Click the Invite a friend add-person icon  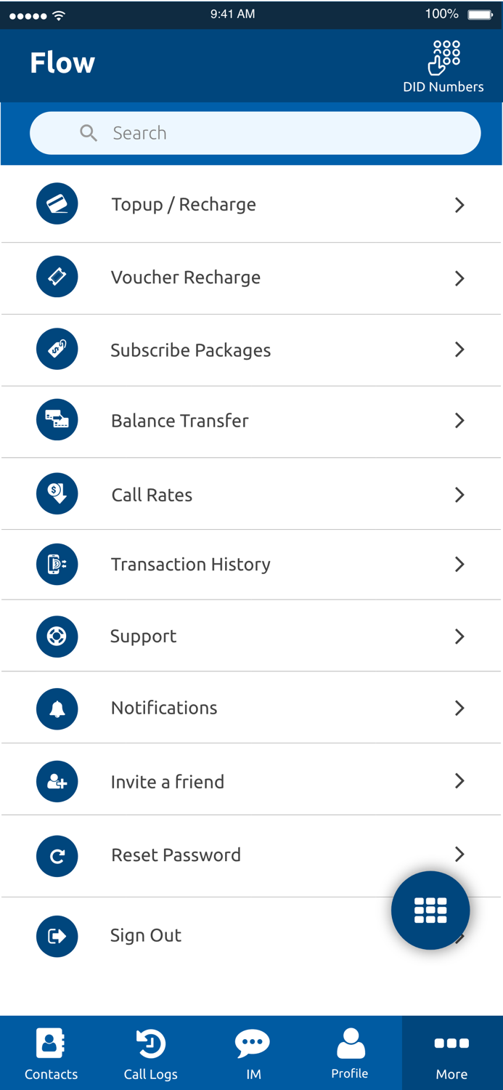tap(57, 781)
